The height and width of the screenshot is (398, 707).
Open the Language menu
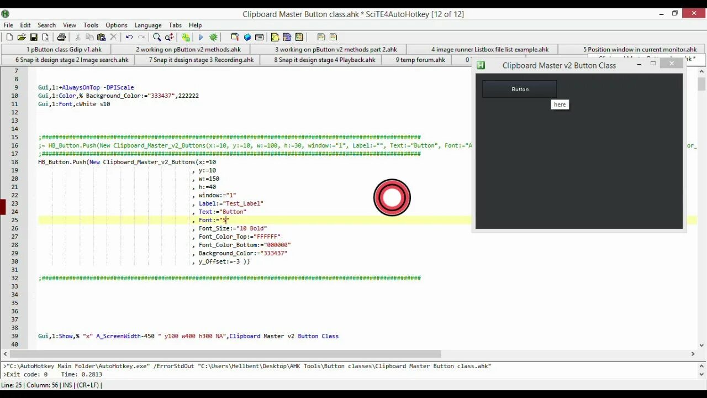click(148, 25)
